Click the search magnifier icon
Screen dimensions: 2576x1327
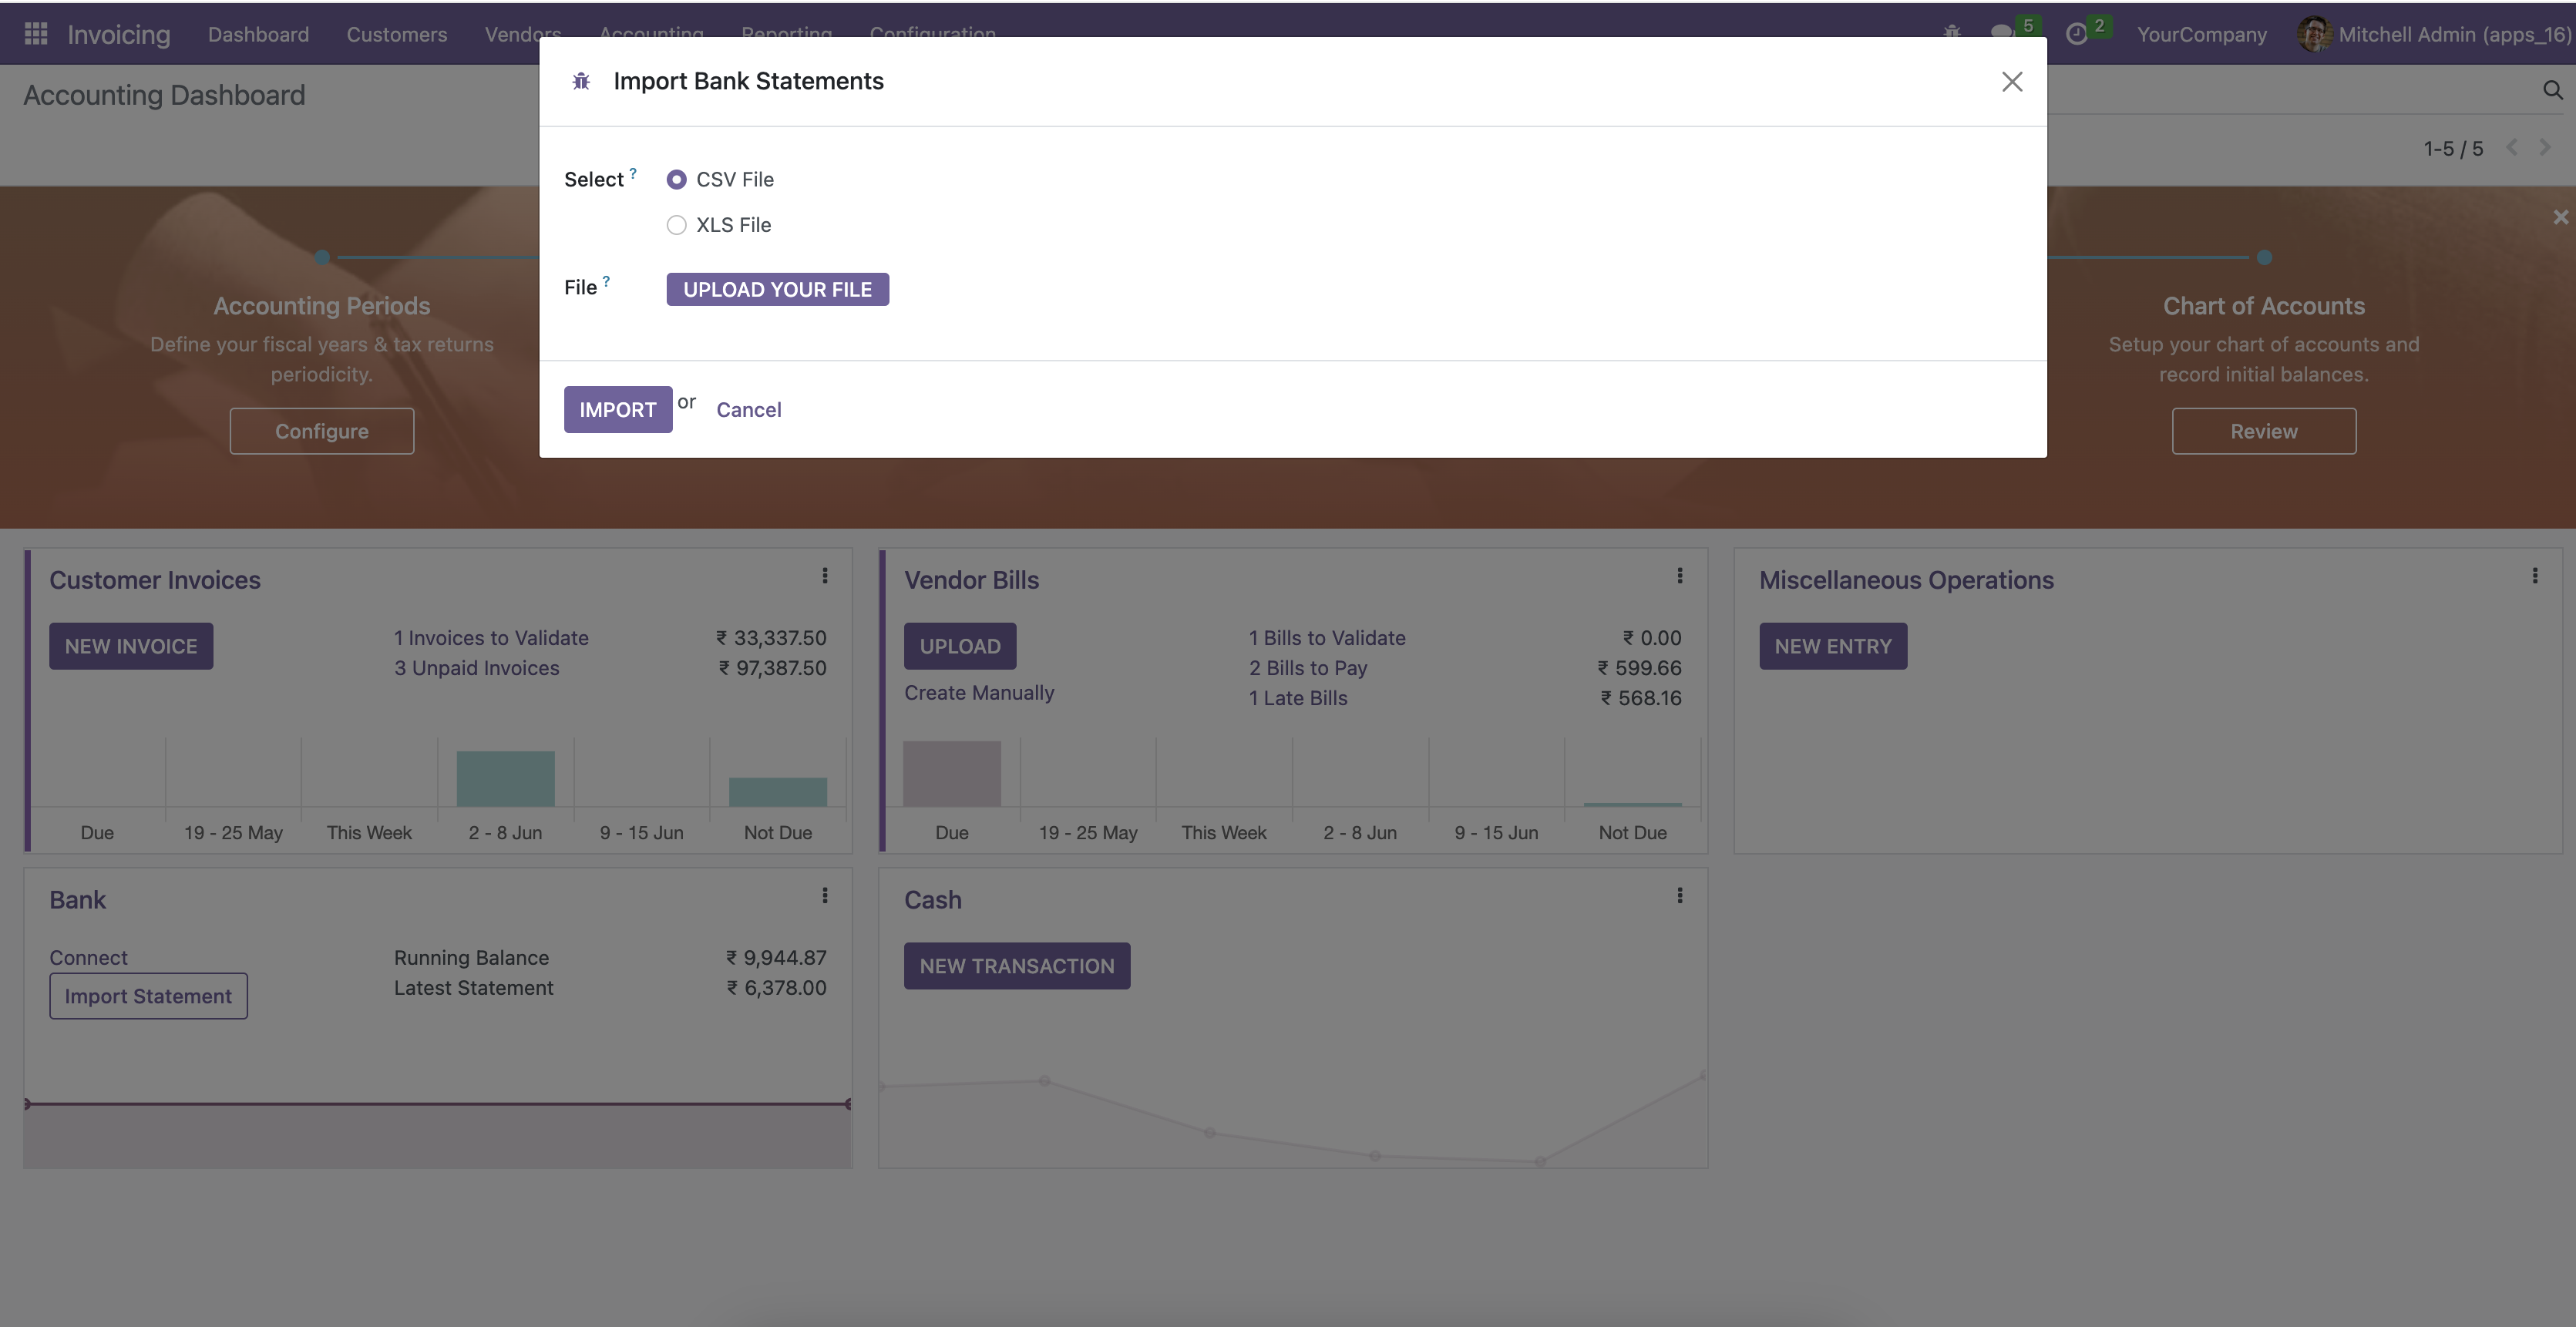[x=2552, y=91]
